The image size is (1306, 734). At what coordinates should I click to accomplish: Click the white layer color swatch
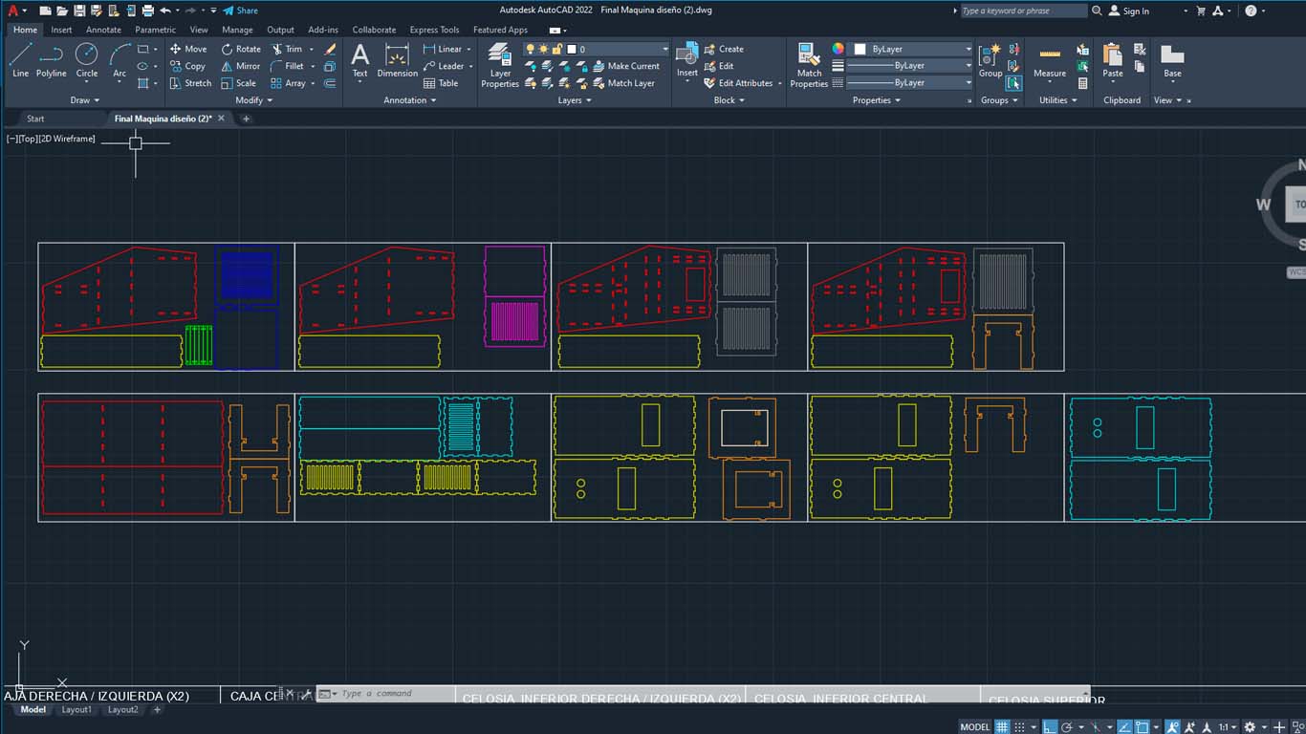pyautogui.click(x=573, y=49)
